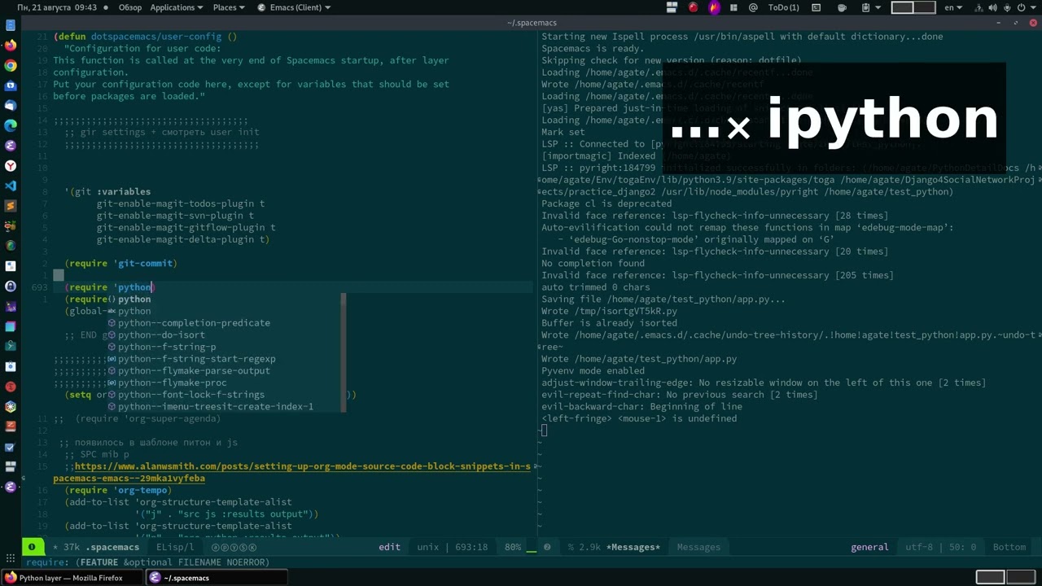
Task: Open the Обзор activities overview
Action: pyautogui.click(x=129, y=7)
